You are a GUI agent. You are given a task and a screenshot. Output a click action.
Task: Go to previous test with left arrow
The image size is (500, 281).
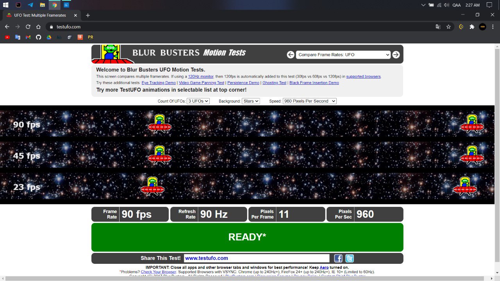click(x=290, y=55)
